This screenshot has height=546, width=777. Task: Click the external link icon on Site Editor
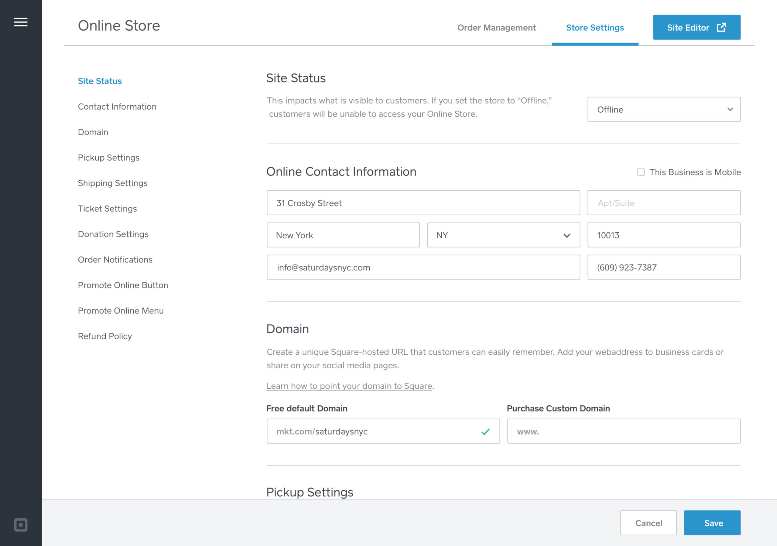721,27
